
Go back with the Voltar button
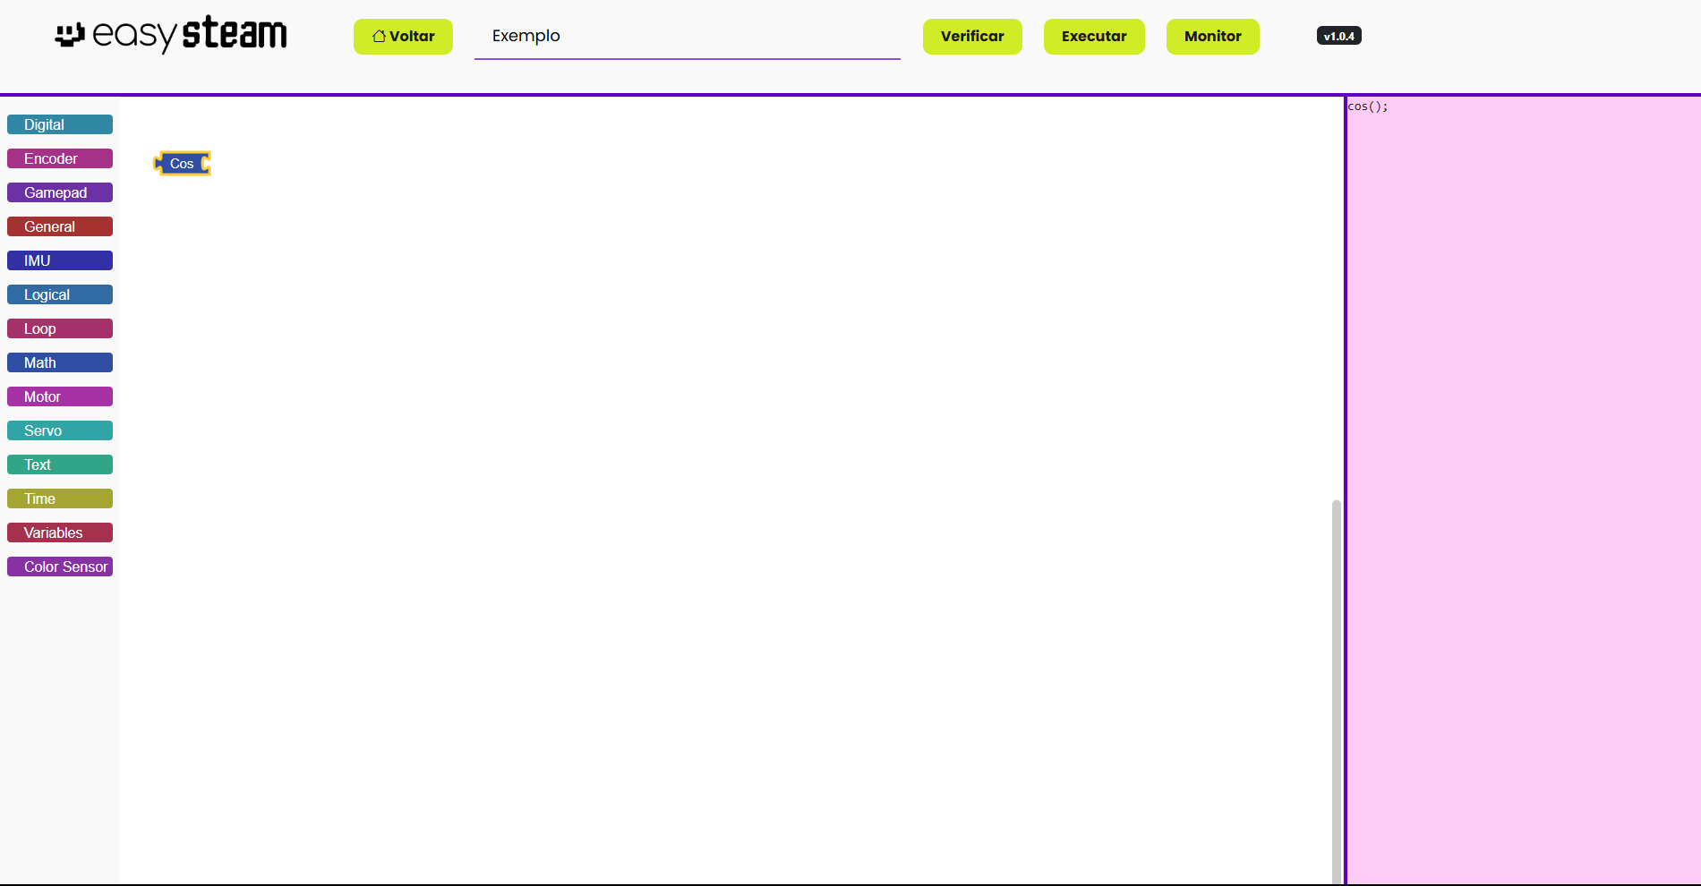tap(403, 37)
